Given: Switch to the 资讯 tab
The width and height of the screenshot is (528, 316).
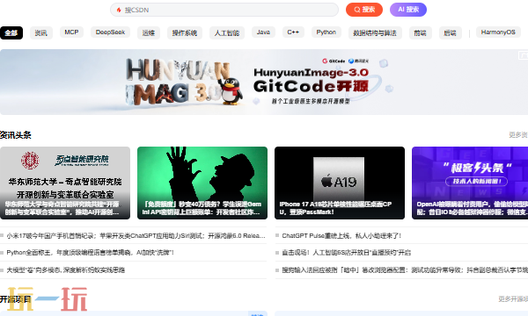Looking at the screenshot, I should click(x=41, y=32).
